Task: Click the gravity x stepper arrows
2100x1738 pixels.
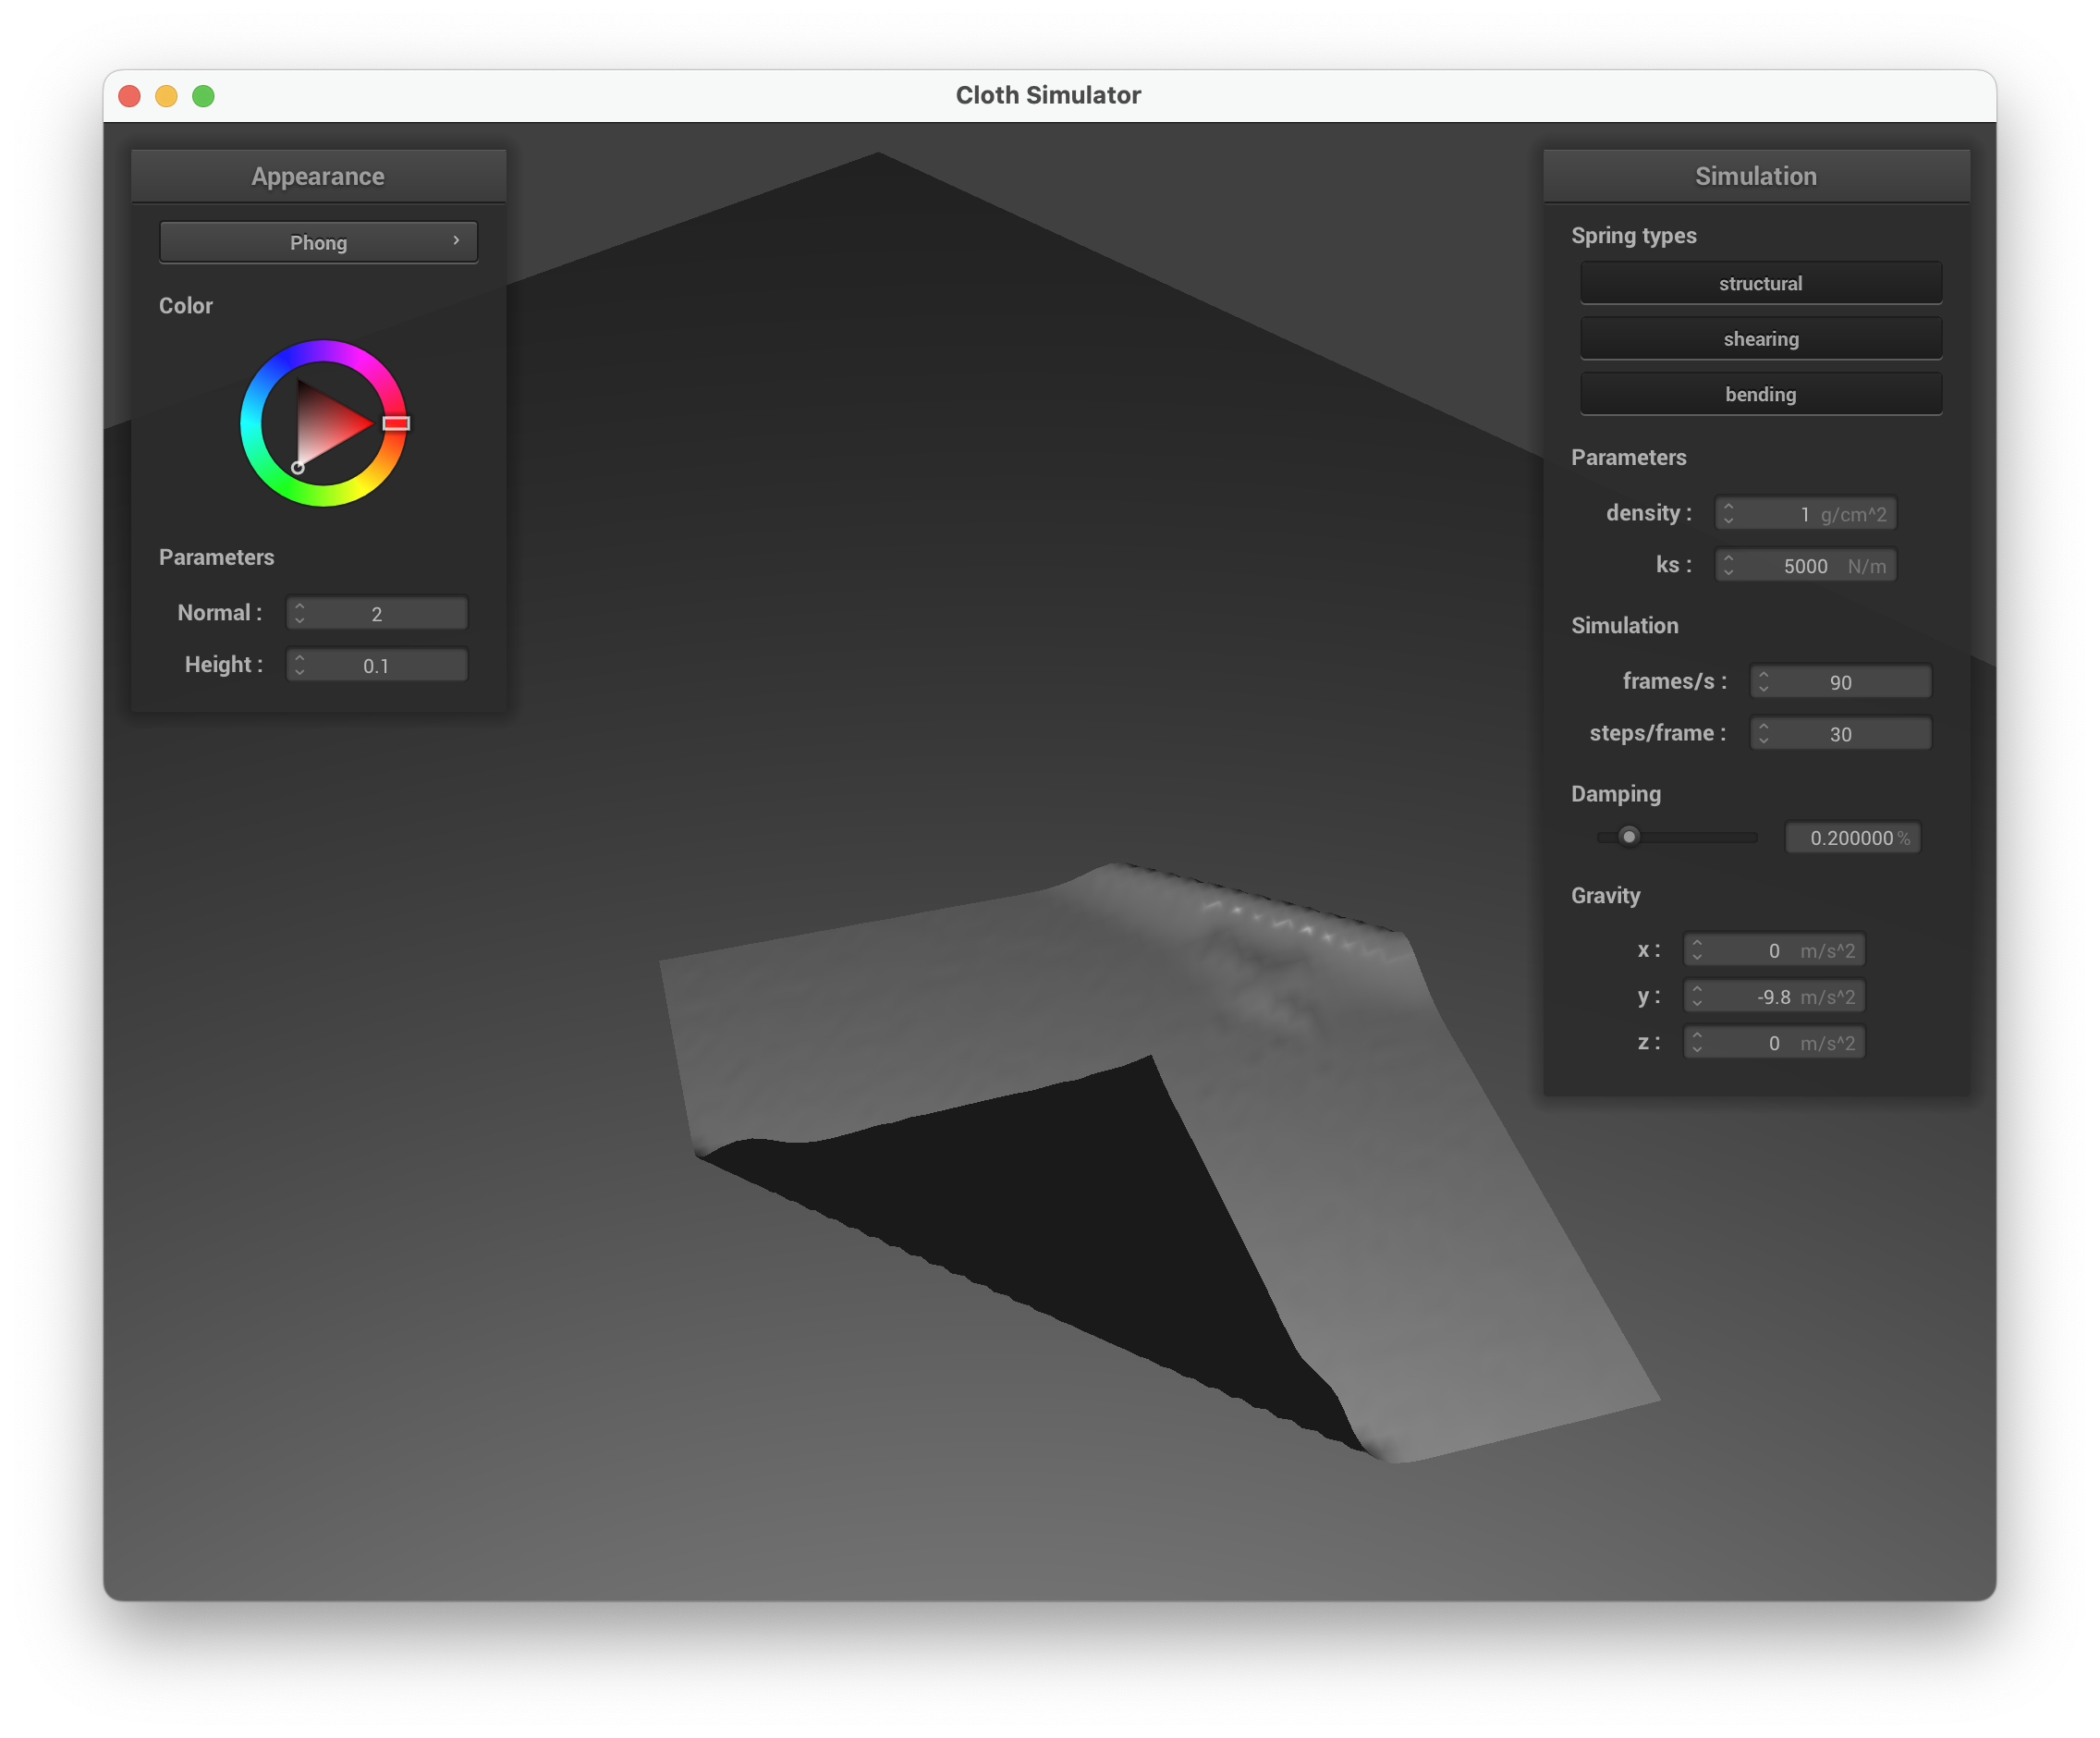Action: (x=1696, y=950)
